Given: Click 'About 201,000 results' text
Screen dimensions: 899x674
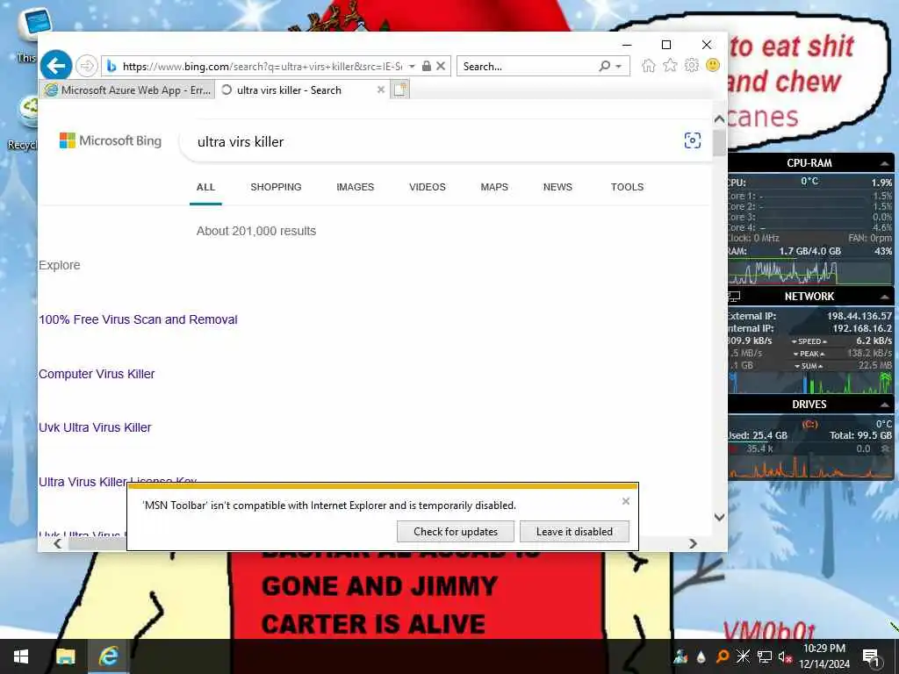Looking at the screenshot, I should (256, 231).
